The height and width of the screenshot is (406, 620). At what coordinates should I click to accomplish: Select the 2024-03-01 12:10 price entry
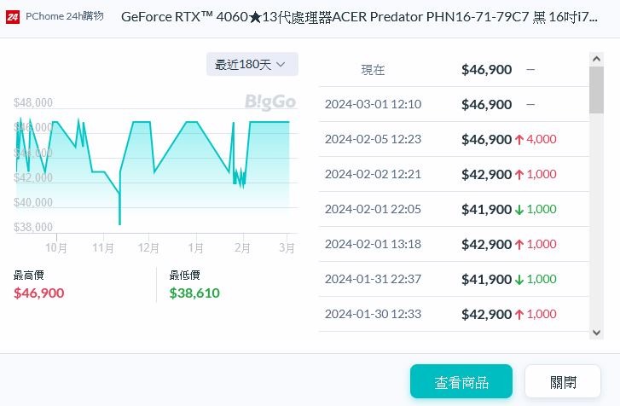[454, 104]
